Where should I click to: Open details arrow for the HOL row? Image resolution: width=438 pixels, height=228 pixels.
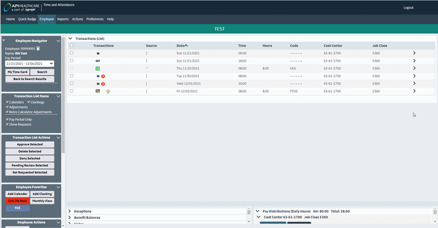[x=414, y=68]
